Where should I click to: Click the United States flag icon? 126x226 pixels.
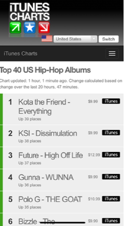click(47, 39)
